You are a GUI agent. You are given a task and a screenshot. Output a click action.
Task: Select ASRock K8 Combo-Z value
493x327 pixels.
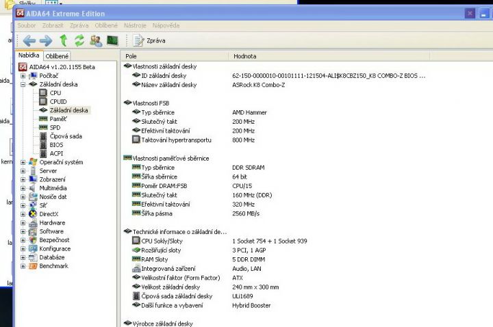(x=258, y=85)
